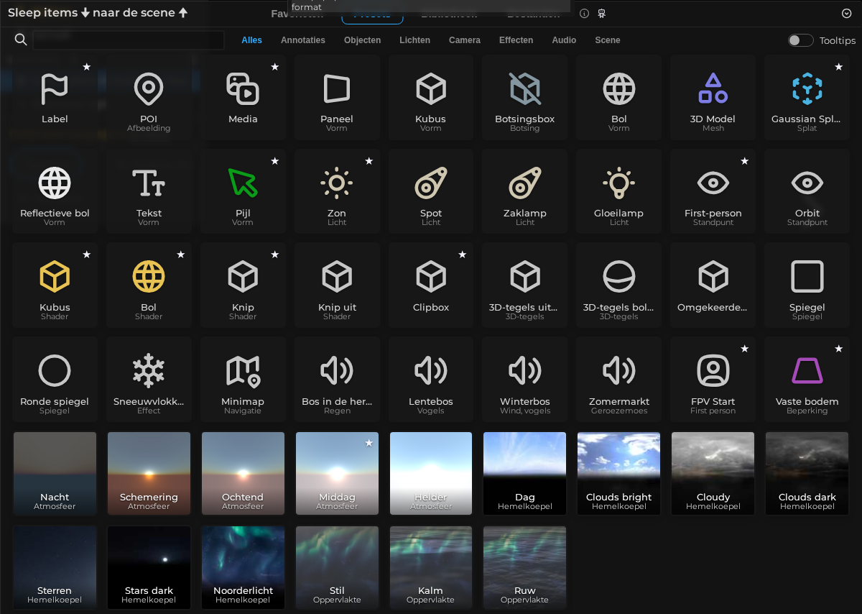
Task: Select the FPV Start item
Action: pyautogui.click(x=713, y=379)
